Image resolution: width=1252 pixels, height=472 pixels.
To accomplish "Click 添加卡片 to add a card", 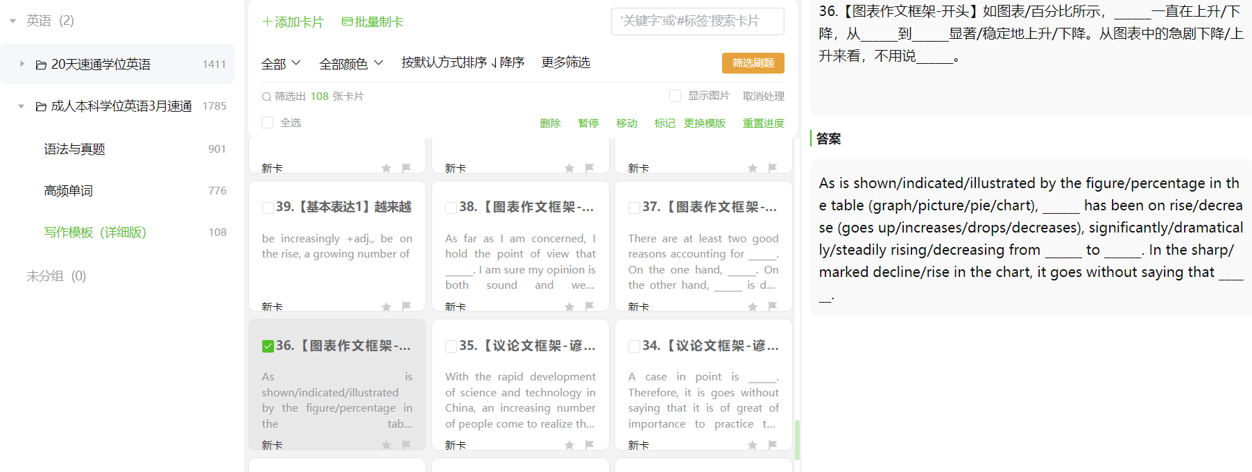I will pyautogui.click(x=293, y=22).
